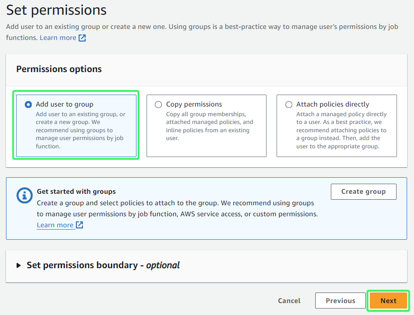Select the Add user to group radio button

(x=28, y=105)
